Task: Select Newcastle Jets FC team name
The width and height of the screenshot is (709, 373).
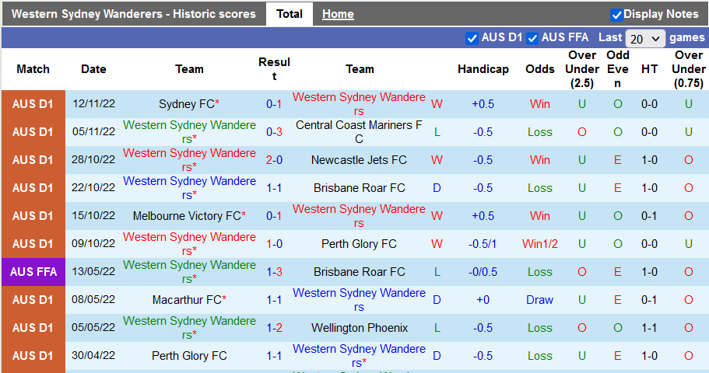Action: (x=359, y=160)
